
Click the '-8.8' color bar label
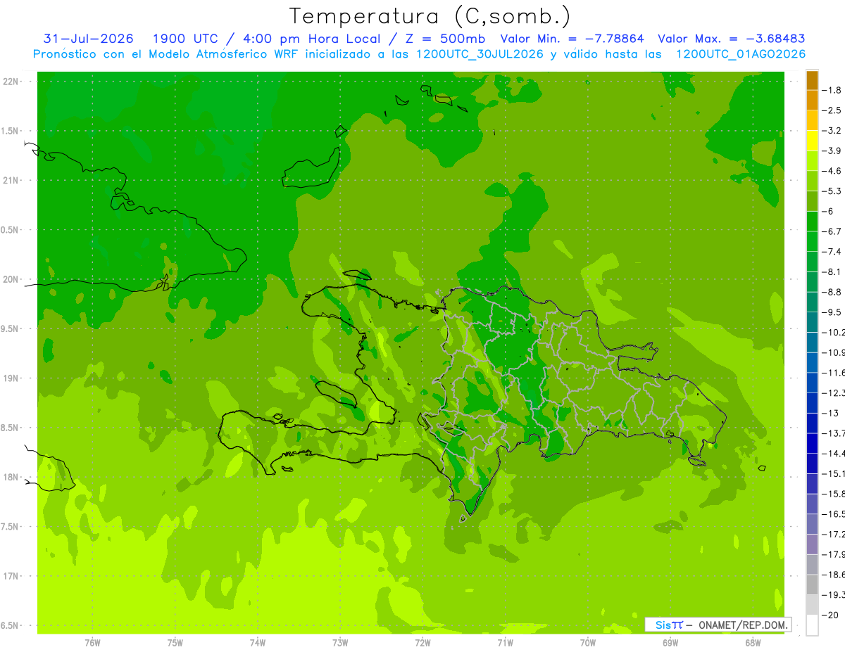832,292
